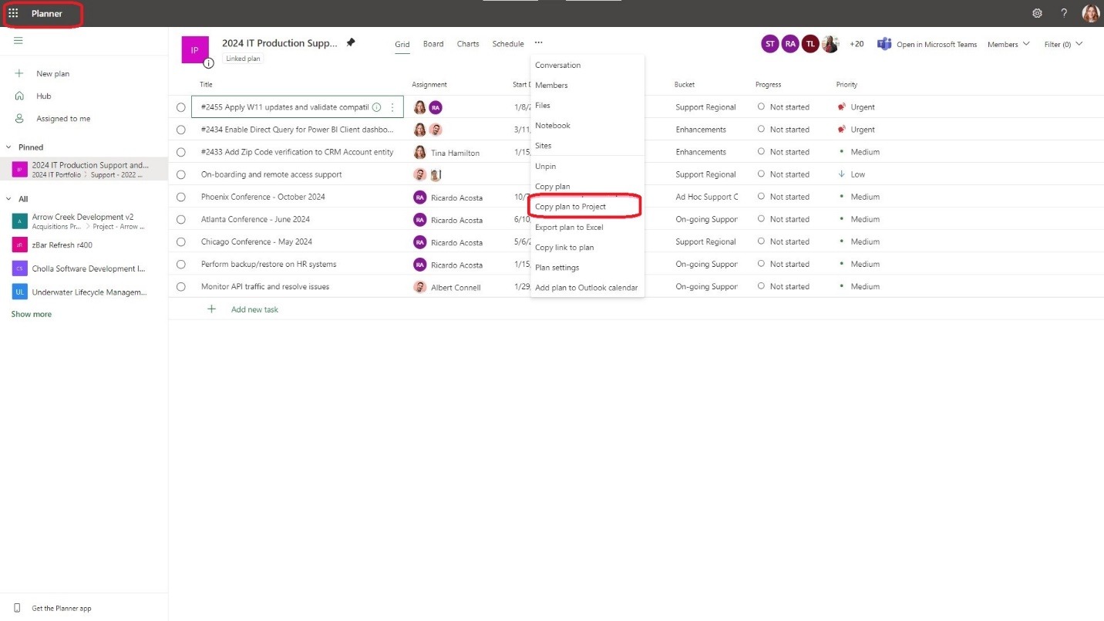Screen dimensions: 1104x621
Task: Click the +20 members count
Action: [857, 44]
